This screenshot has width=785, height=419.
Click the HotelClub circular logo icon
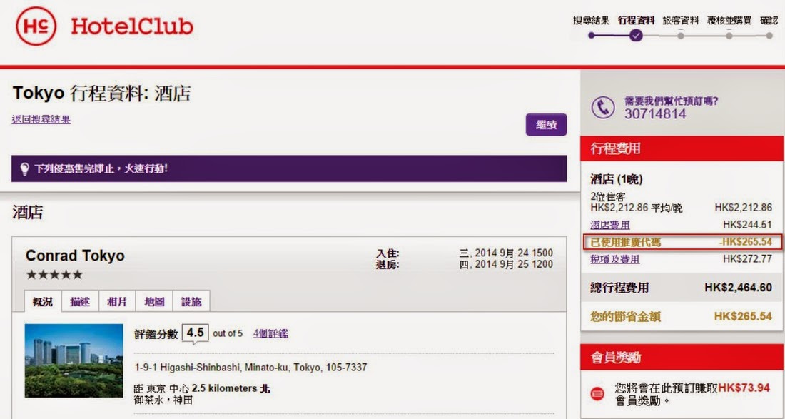pyautogui.click(x=36, y=26)
